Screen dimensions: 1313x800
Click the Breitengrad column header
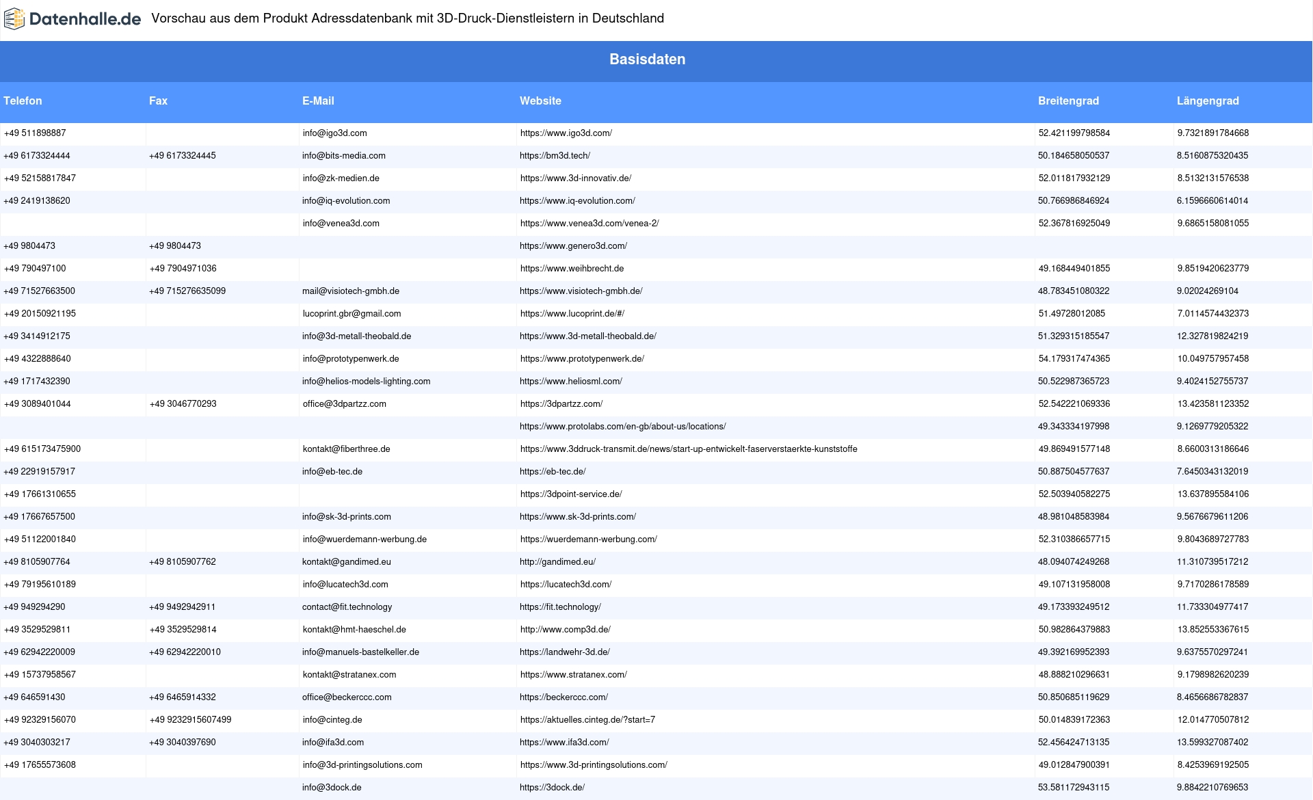coord(1068,101)
